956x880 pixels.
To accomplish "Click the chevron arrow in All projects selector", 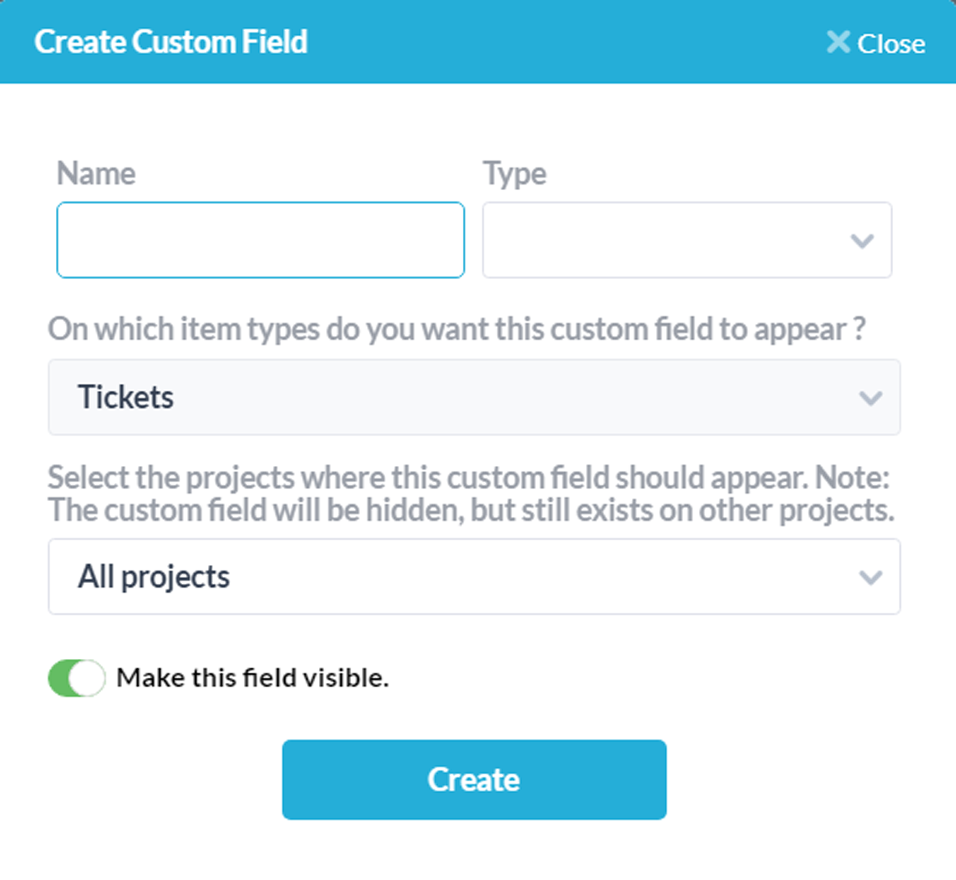I will tap(870, 578).
